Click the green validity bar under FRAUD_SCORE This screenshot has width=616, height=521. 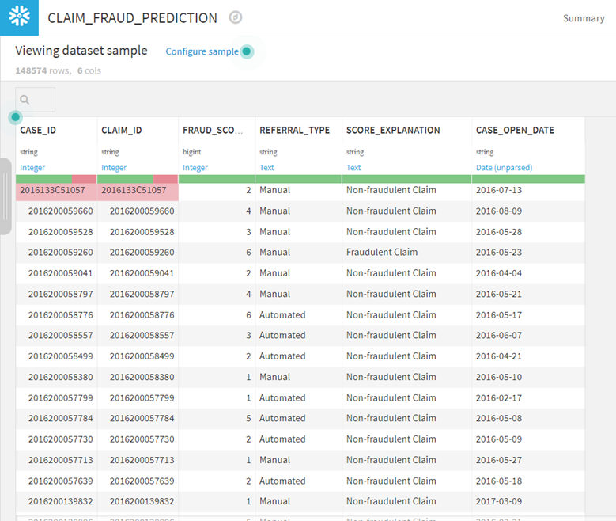pyautogui.click(x=217, y=179)
